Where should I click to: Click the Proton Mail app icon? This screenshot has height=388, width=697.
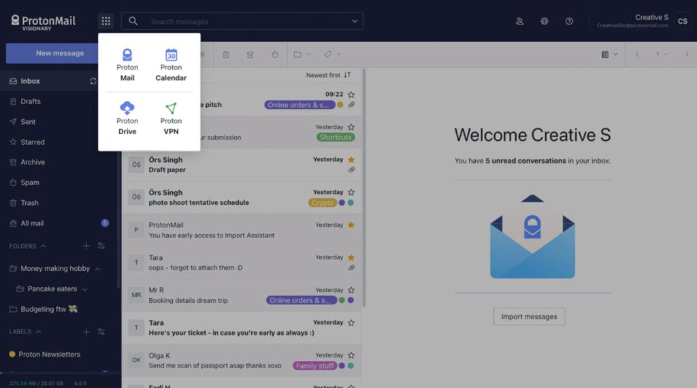(127, 65)
